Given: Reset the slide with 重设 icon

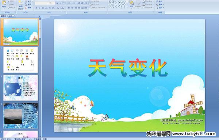Looking at the screenshot, I should (26, 5).
